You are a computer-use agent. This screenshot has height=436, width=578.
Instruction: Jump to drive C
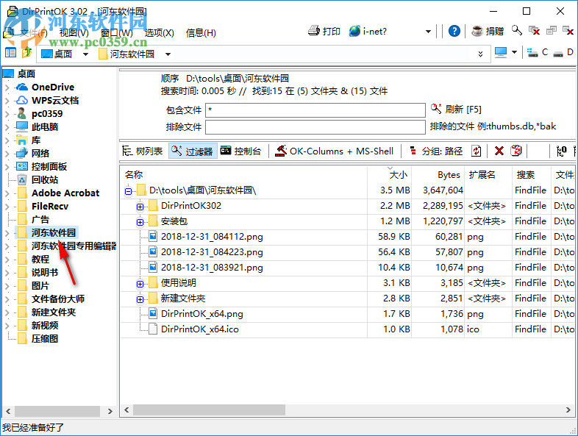tap(538, 53)
